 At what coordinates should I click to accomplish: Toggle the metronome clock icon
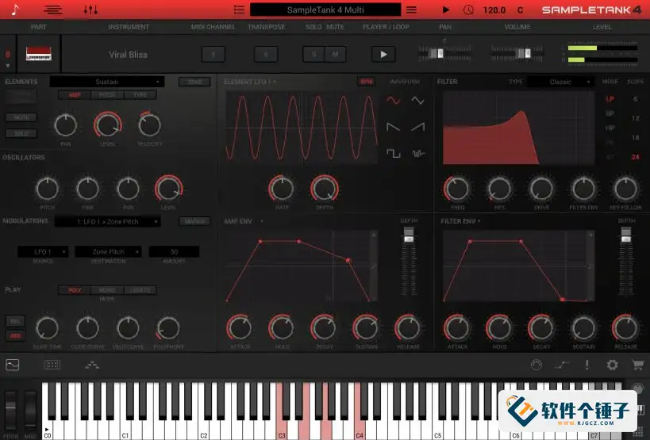[468, 10]
